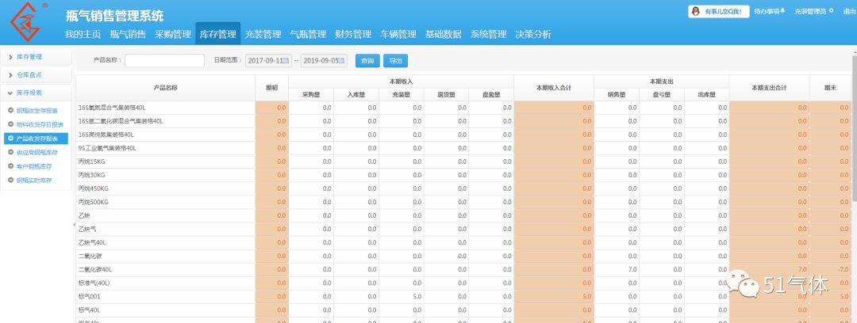
Task: Focus the 产品名称 search input field
Action: 164,60
